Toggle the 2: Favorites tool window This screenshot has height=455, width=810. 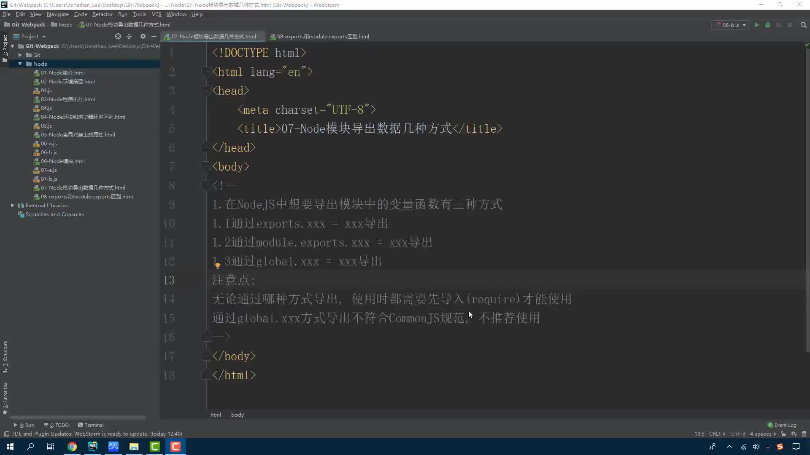pos(5,399)
